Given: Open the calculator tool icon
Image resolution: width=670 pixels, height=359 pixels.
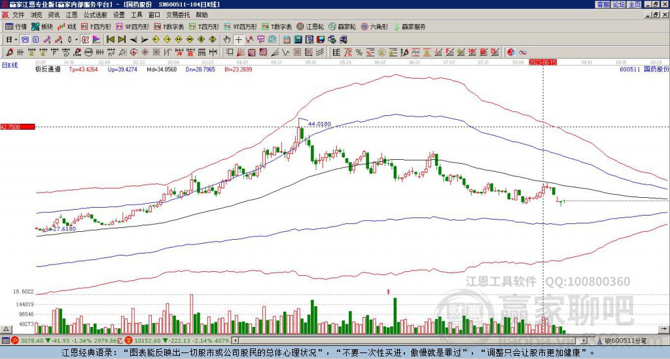Looking at the screenshot, I should pyautogui.click(x=298, y=40).
